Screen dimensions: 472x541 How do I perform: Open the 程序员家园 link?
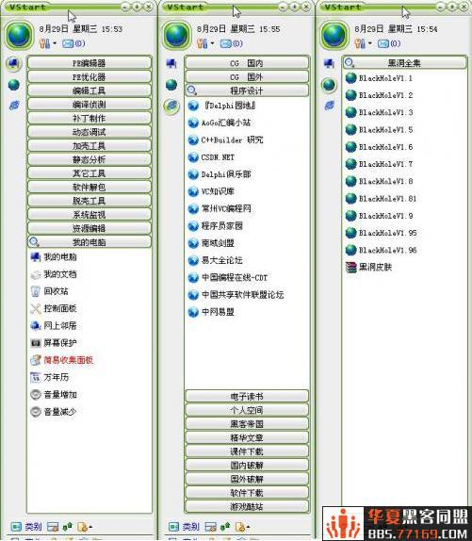pos(215,226)
